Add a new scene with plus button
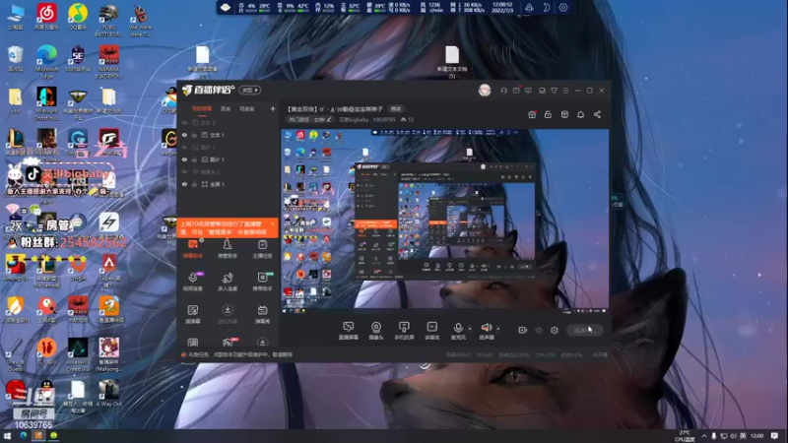788x443 pixels. click(273, 108)
